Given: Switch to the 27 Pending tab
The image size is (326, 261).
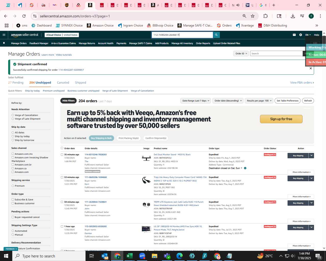Looking at the screenshot, I should click(16, 83).
